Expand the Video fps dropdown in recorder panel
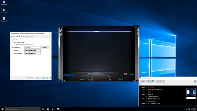 point(147,94)
